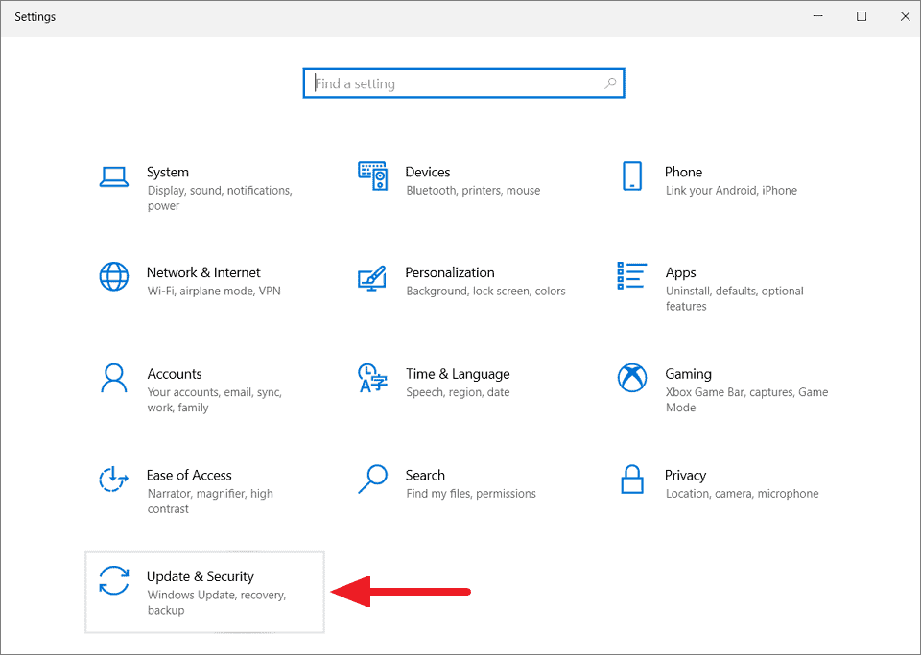This screenshot has height=655, width=921.
Task: Click the 'Personalization' title
Action: [450, 272]
